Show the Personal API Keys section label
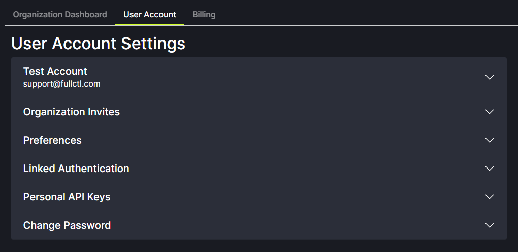Viewport: 518px width, 252px height. pyautogui.click(x=67, y=197)
